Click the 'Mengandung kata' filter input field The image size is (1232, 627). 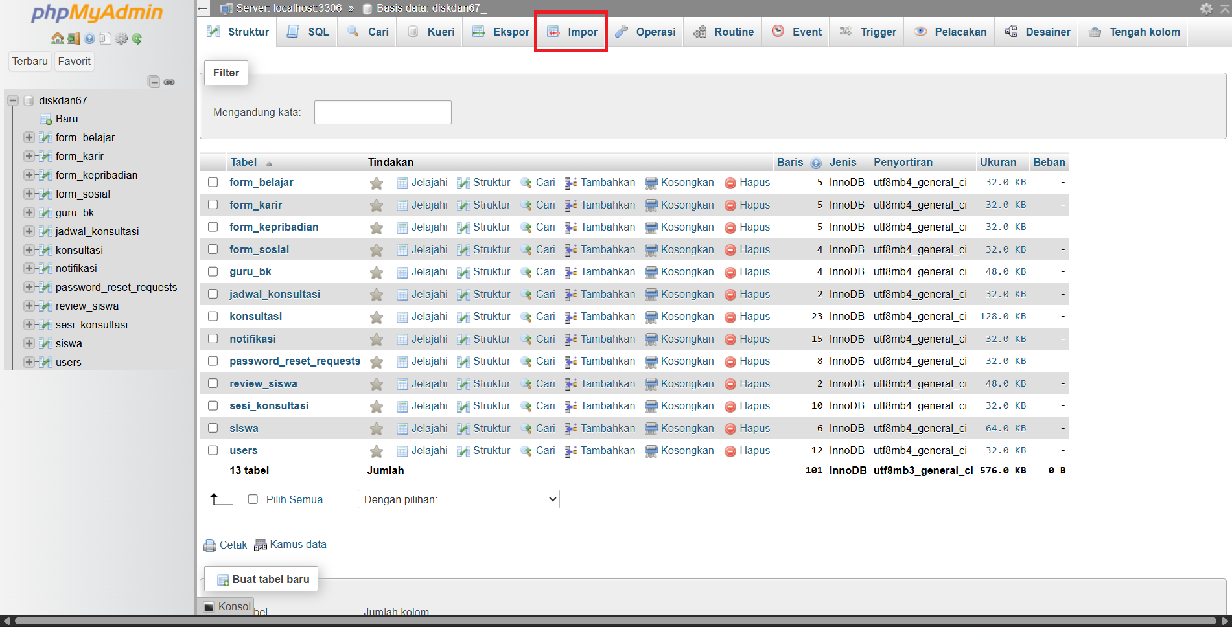[x=382, y=112]
